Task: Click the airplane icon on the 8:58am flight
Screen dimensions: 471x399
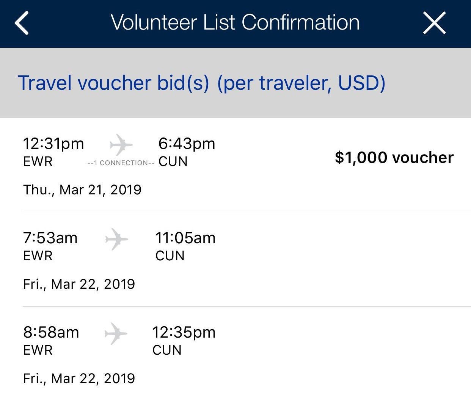Action: coord(116,333)
